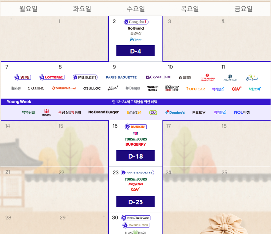Click the 百味堂 logo
The image size is (271, 234).
pos(185,77)
